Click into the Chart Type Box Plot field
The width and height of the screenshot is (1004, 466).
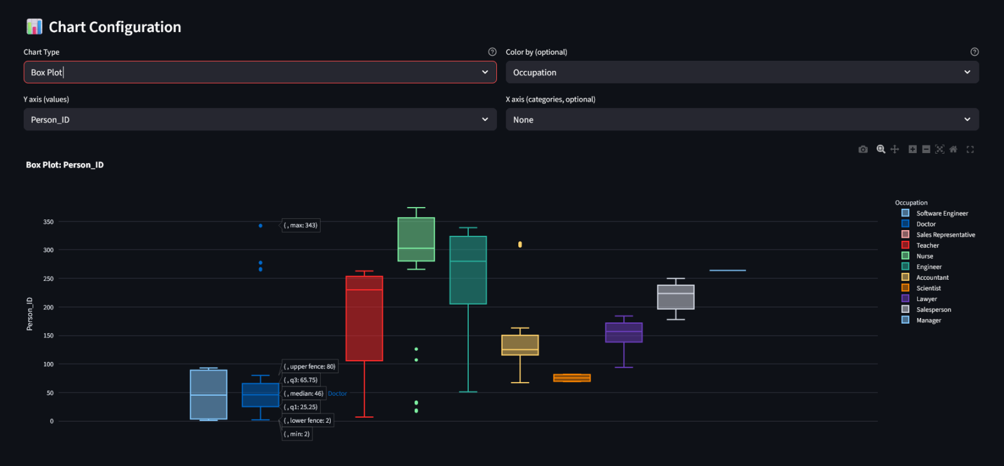point(251,72)
